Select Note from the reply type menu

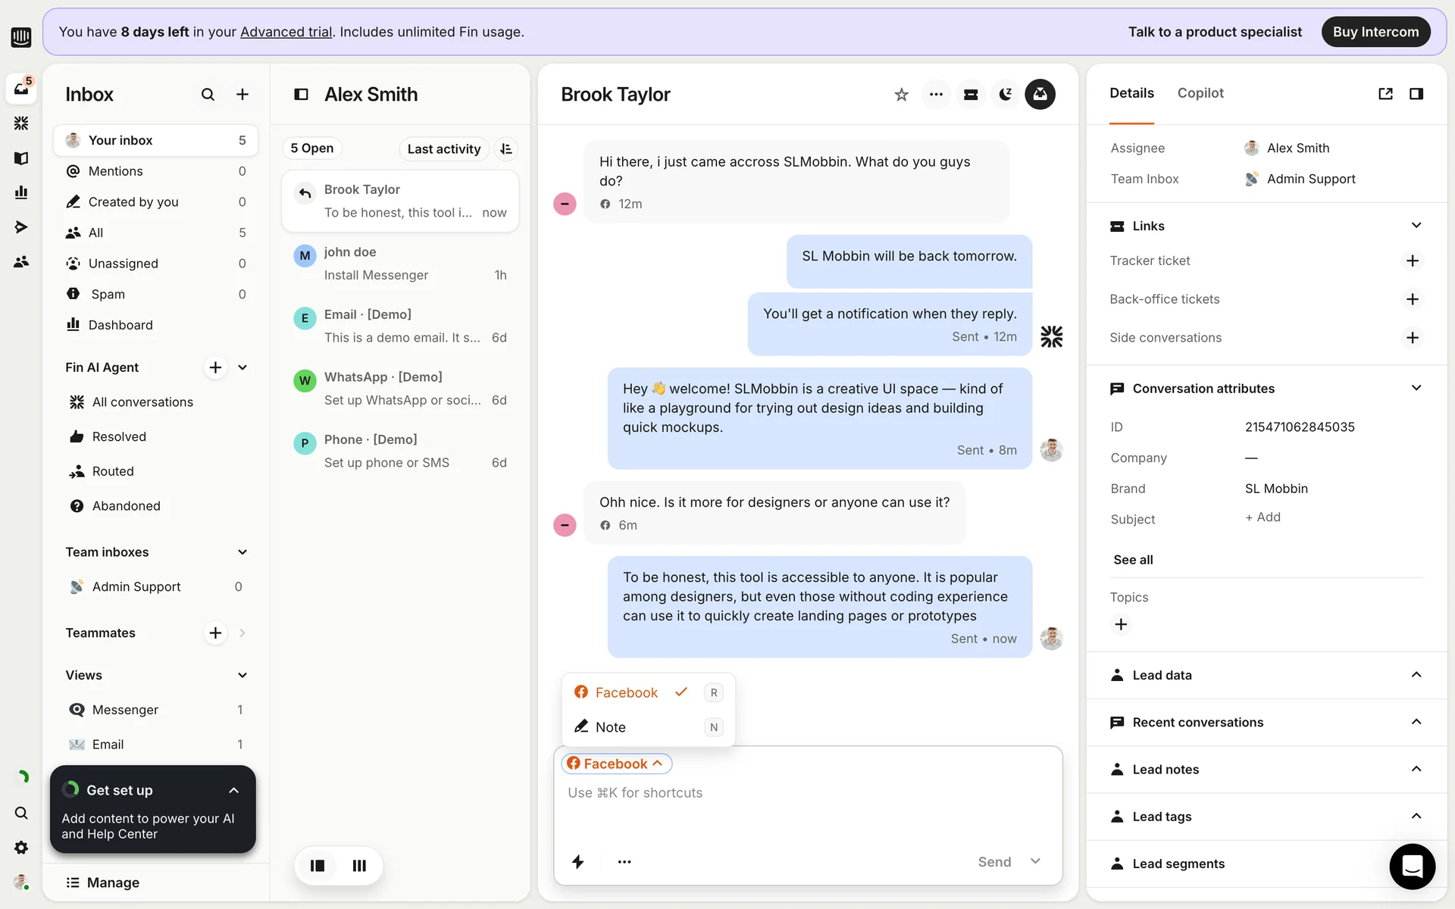tap(610, 727)
